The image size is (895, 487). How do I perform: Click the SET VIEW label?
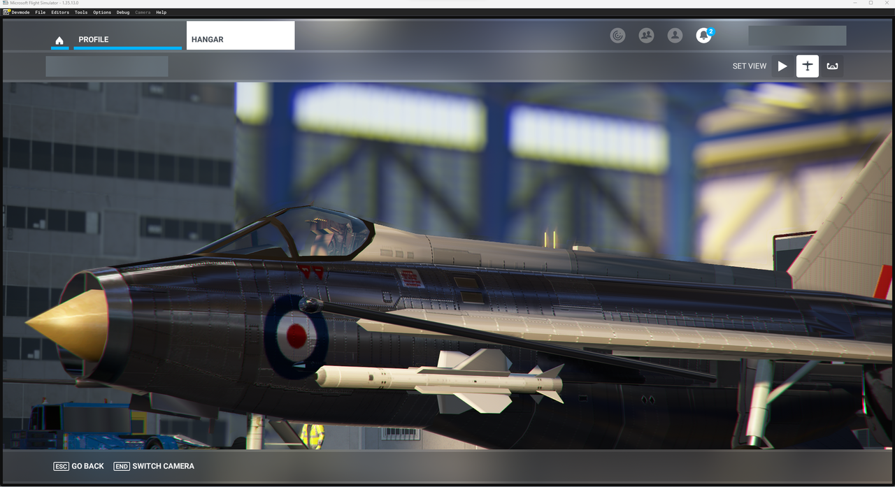[x=750, y=66]
